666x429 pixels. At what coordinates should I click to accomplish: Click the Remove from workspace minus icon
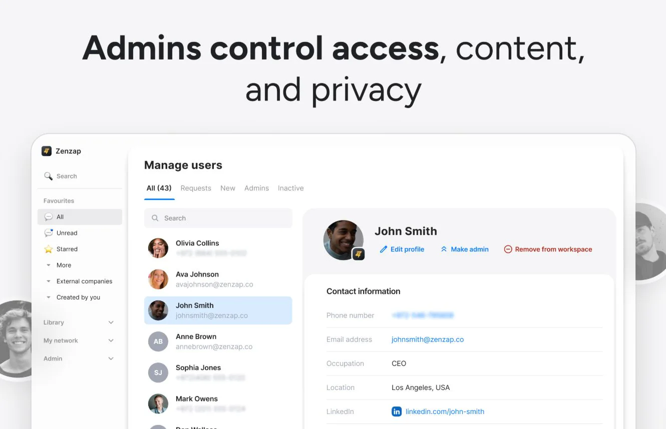508,249
